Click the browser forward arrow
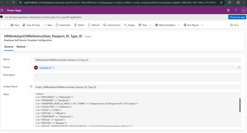247x133 pixels. tap(7, 2)
